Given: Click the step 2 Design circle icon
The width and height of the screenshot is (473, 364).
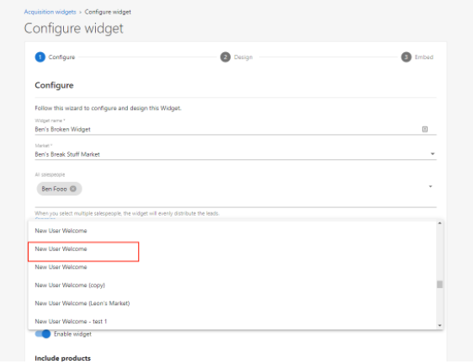Looking at the screenshot, I should click(226, 57).
